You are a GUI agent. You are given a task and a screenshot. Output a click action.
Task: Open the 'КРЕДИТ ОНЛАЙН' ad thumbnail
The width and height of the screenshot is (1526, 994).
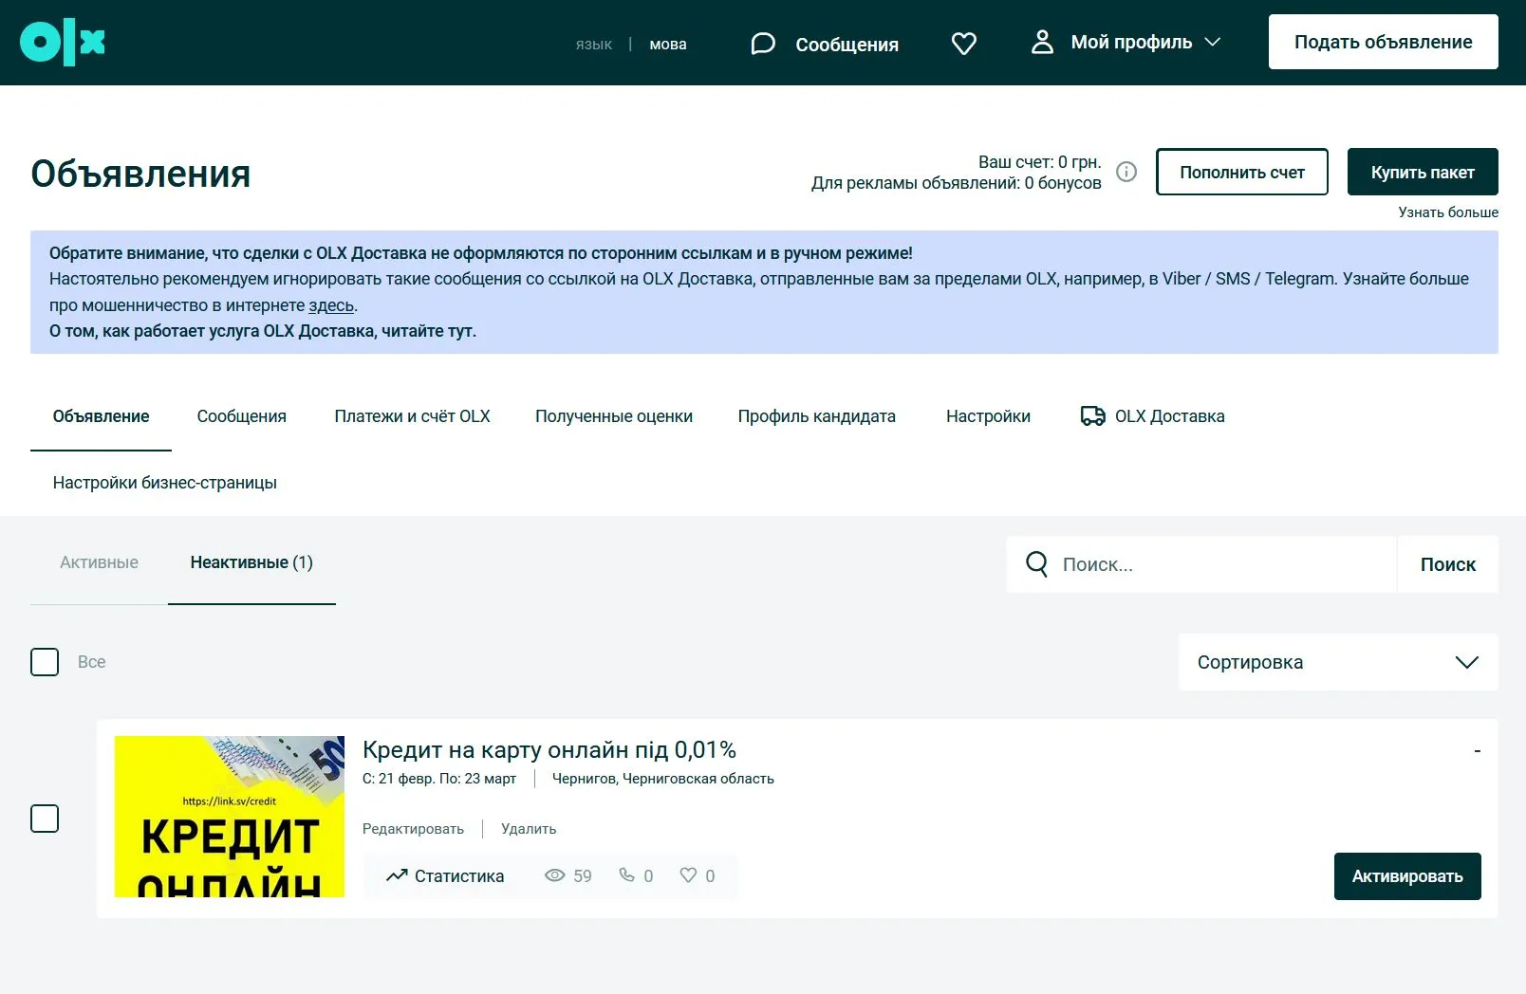[230, 817]
